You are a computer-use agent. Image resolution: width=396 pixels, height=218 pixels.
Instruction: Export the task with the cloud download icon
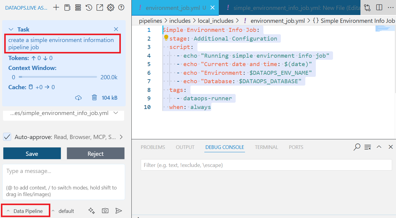(x=78, y=98)
